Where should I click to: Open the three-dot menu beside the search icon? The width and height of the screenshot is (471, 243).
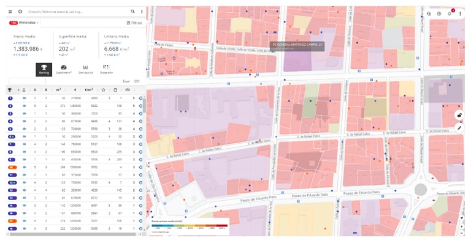pyautogui.click(x=142, y=12)
